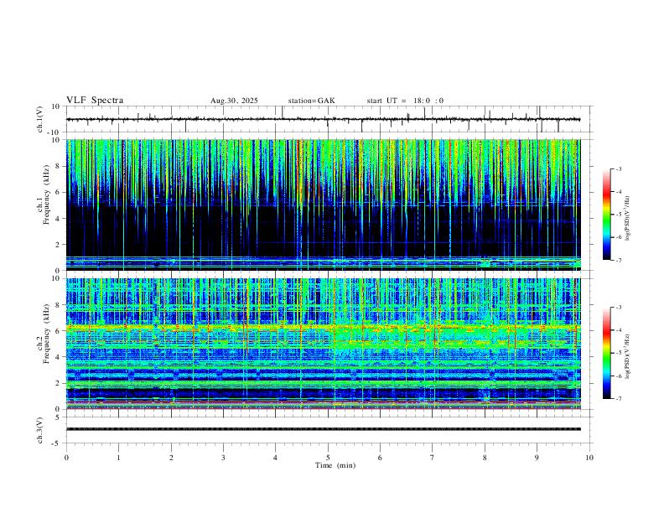Image resolution: width=664 pixels, height=513 pixels.
Task: Click time axis tick label '3'
Action: tap(223, 458)
